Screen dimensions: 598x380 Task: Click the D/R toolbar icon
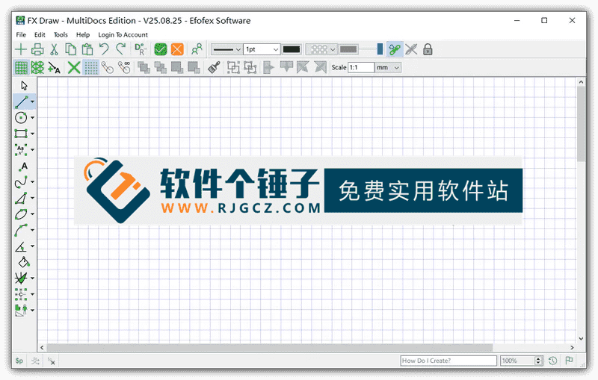pyautogui.click(x=140, y=49)
